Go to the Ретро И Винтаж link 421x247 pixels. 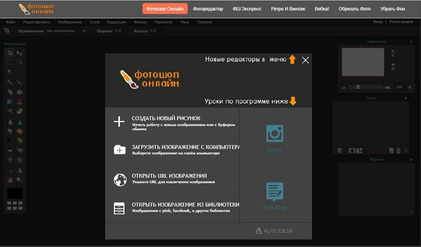(288, 9)
